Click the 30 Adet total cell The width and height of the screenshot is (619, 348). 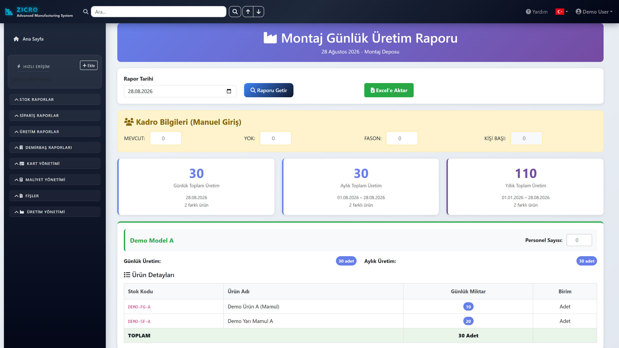[468, 336]
